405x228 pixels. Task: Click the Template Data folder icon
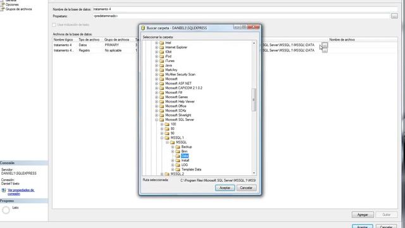click(178, 170)
